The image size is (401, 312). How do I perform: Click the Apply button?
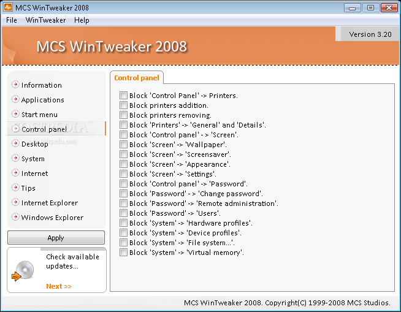(56, 238)
